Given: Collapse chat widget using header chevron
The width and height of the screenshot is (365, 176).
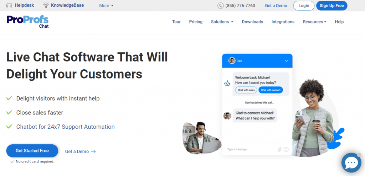Looking at the screenshot, I should (x=286, y=61).
